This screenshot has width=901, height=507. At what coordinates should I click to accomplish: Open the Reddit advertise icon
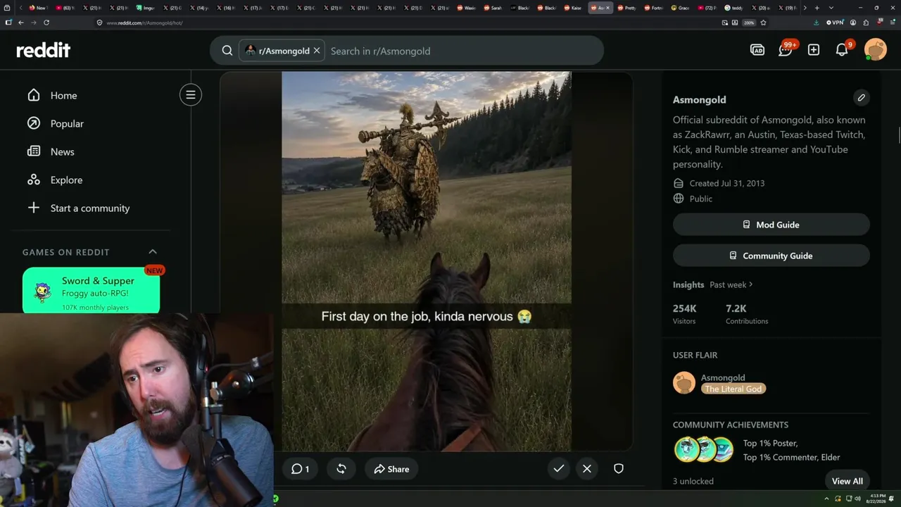pyautogui.click(x=757, y=50)
